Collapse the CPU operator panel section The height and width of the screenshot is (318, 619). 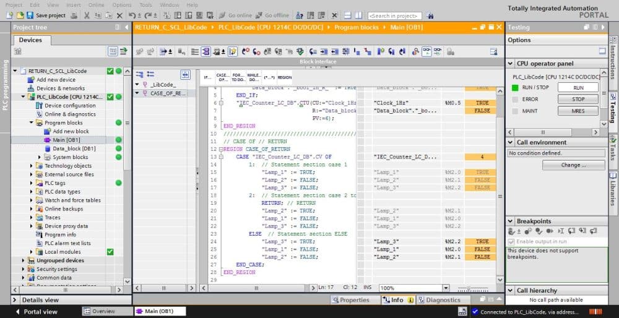[510, 64]
